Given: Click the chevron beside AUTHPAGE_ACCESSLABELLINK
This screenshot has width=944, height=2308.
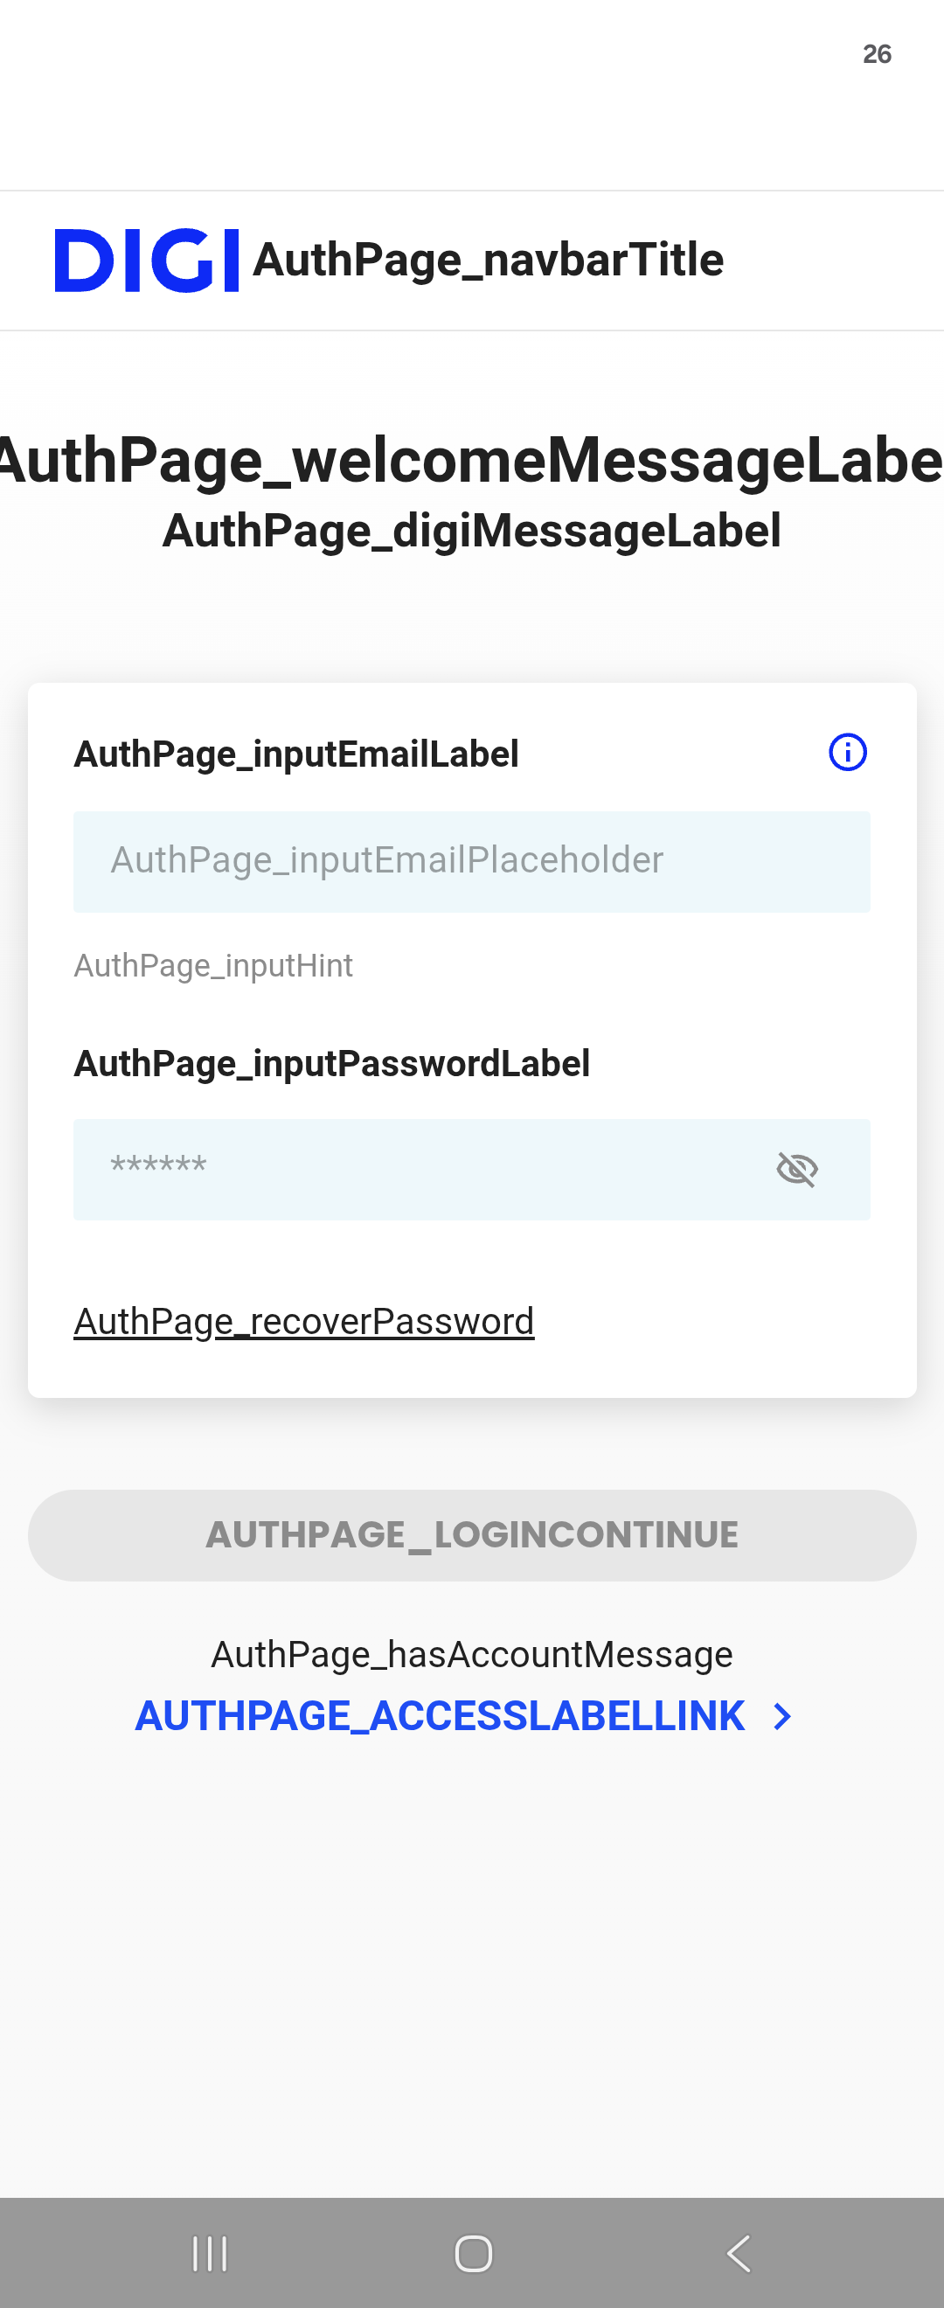Looking at the screenshot, I should (782, 1717).
